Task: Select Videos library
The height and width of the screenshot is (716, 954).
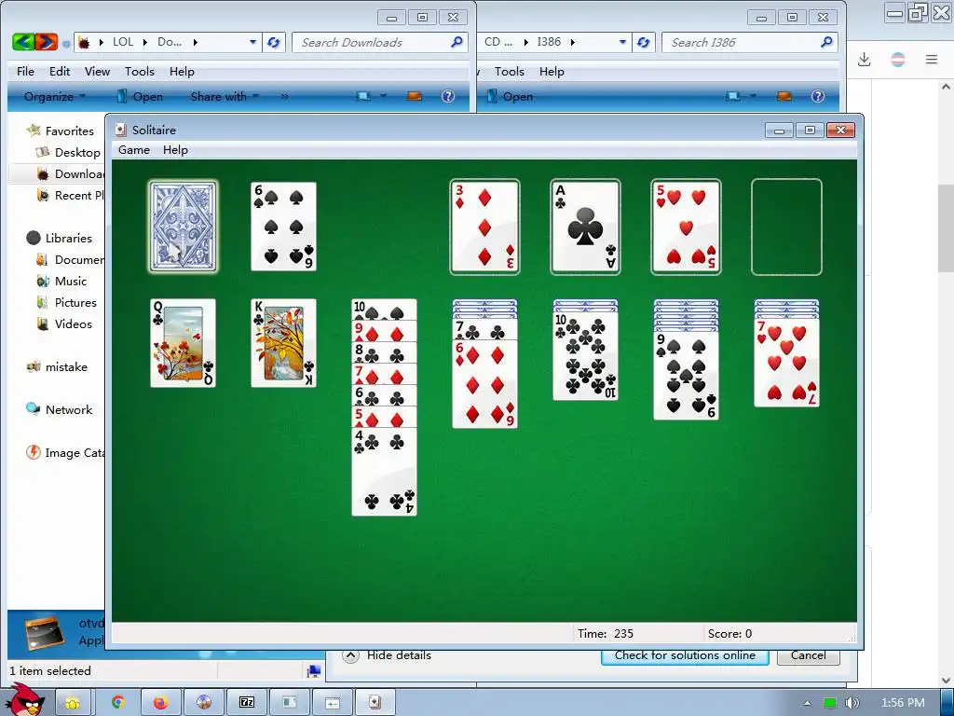Action: (73, 324)
